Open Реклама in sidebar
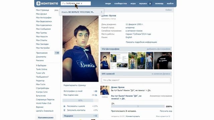 tap(40, 60)
